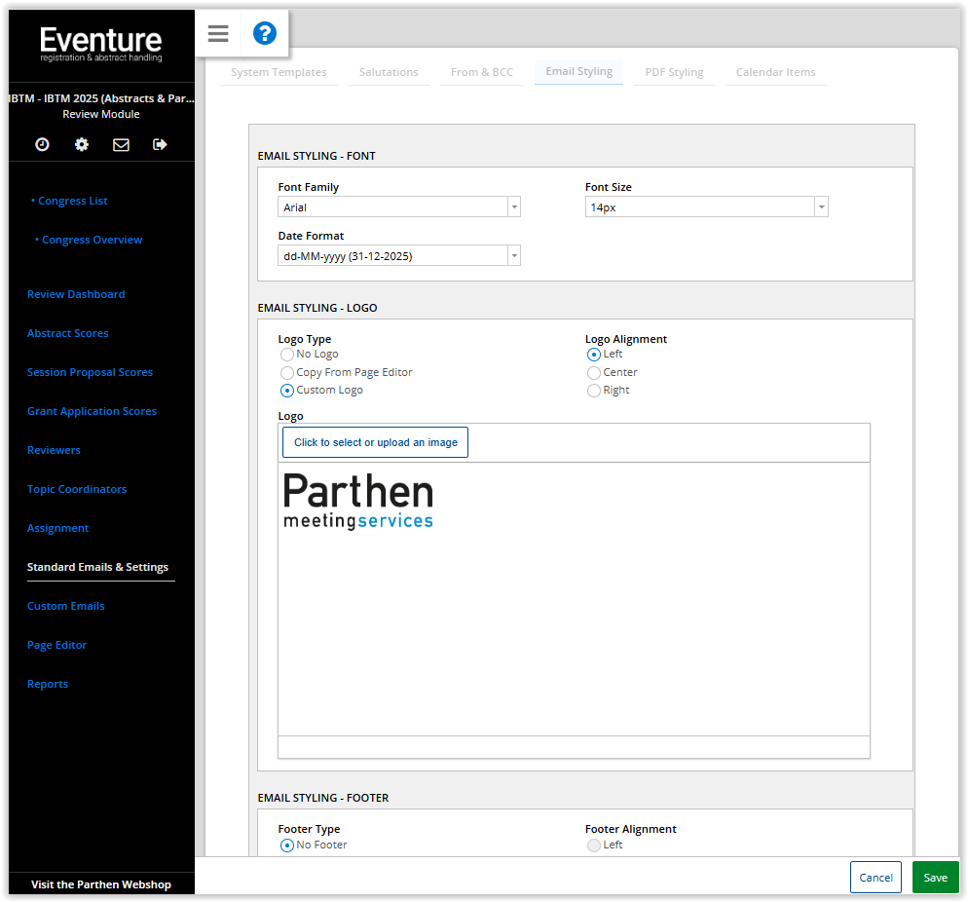968x902 pixels.
Task: Click the logout exit icon in sidebar
Action: tap(160, 144)
